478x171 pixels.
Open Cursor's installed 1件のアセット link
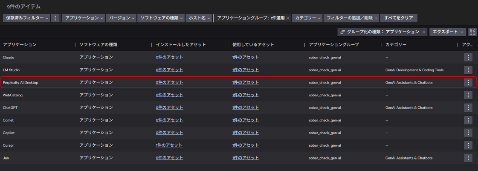[169, 145]
